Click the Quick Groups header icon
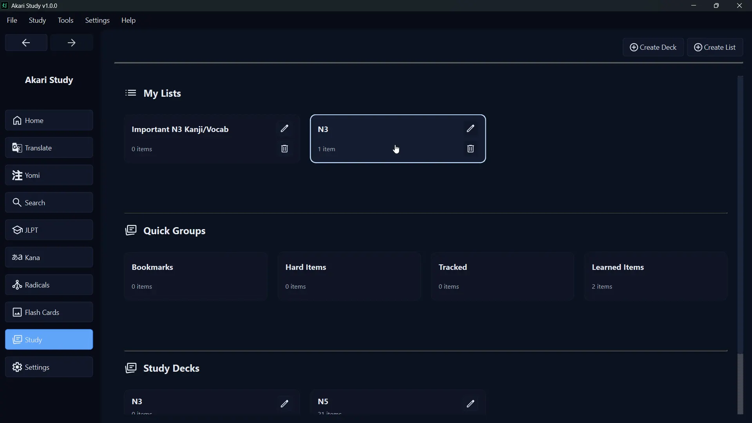Screen dimensions: 752x423 click(x=131, y=230)
